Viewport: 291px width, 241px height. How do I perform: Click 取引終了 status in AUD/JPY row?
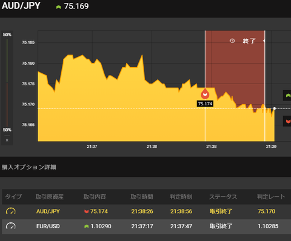[x=221, y=211]
